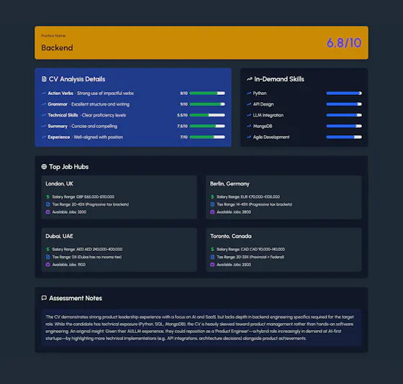Click the chat bubble icon next to Assessment Notes
The height and width of the screenshot is (384, 403).
click(x=44, y=298)
